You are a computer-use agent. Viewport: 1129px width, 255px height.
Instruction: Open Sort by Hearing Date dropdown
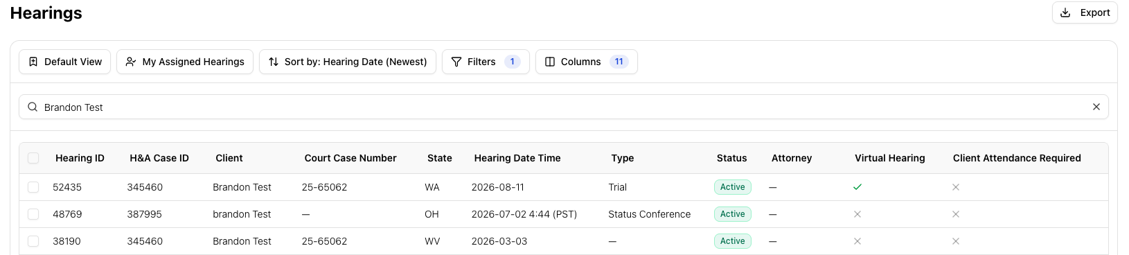[348, 62]
